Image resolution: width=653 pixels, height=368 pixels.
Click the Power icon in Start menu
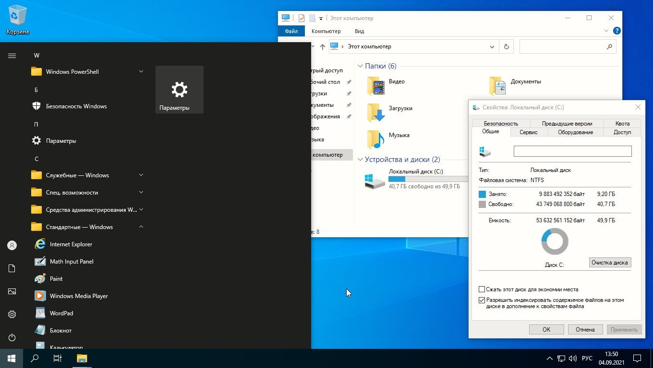(12, 337)
